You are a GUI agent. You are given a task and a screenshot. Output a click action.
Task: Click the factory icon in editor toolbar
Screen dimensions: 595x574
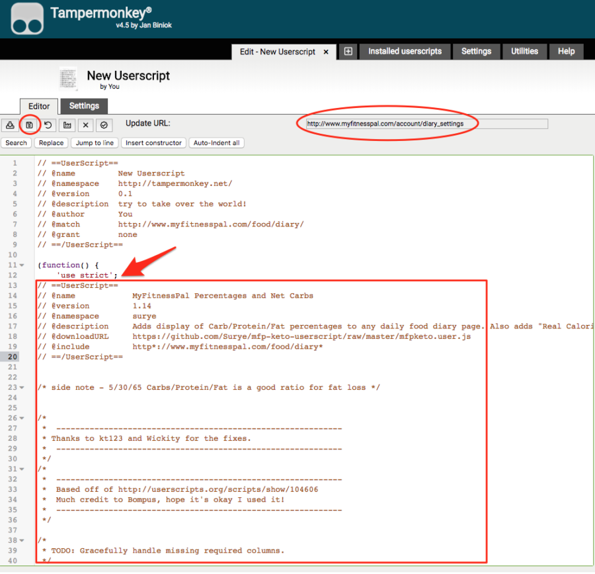(x=66, y=124)
